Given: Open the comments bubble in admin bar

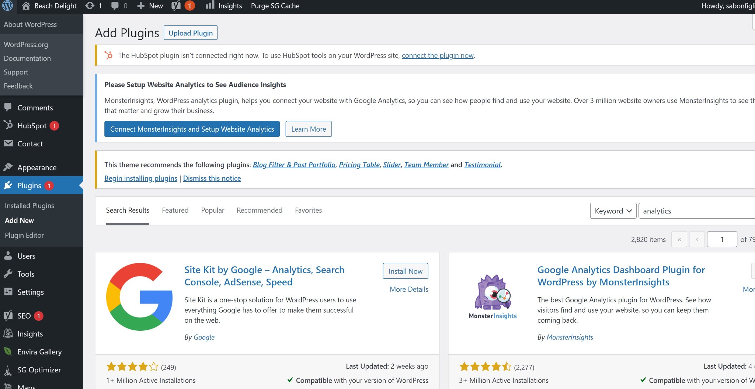Looking at the screenshot, I should [x=115, y=6].
